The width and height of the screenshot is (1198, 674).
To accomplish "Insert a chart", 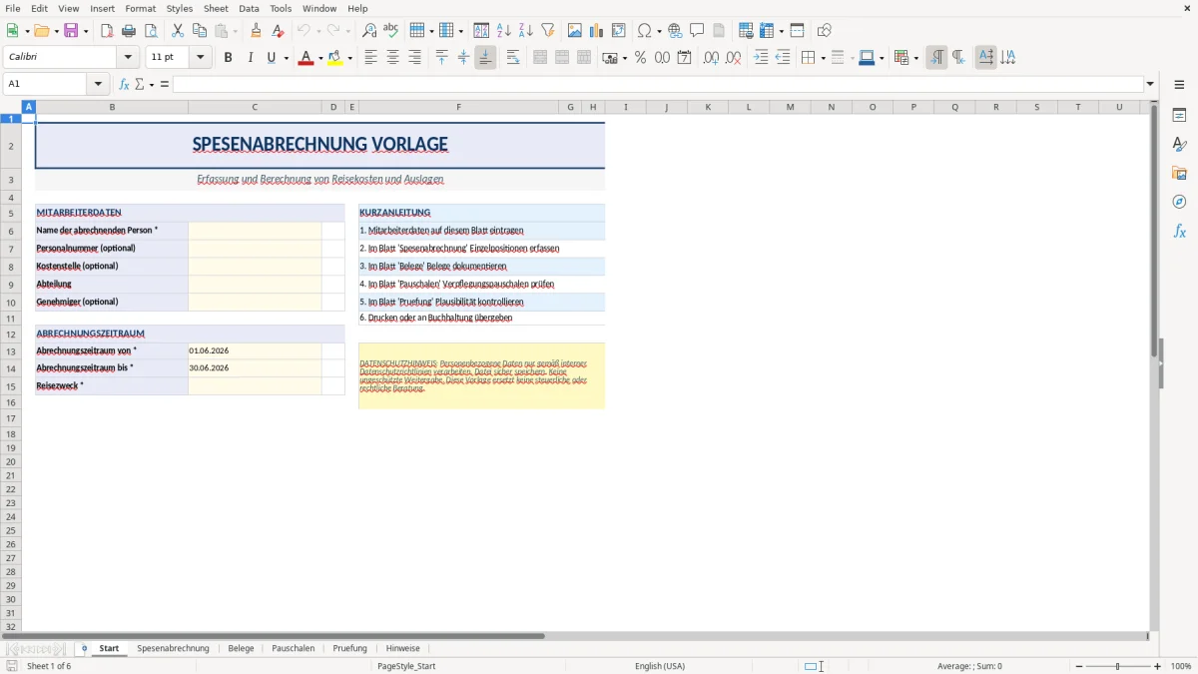I will pyautogui.click(x=597, y=31).
